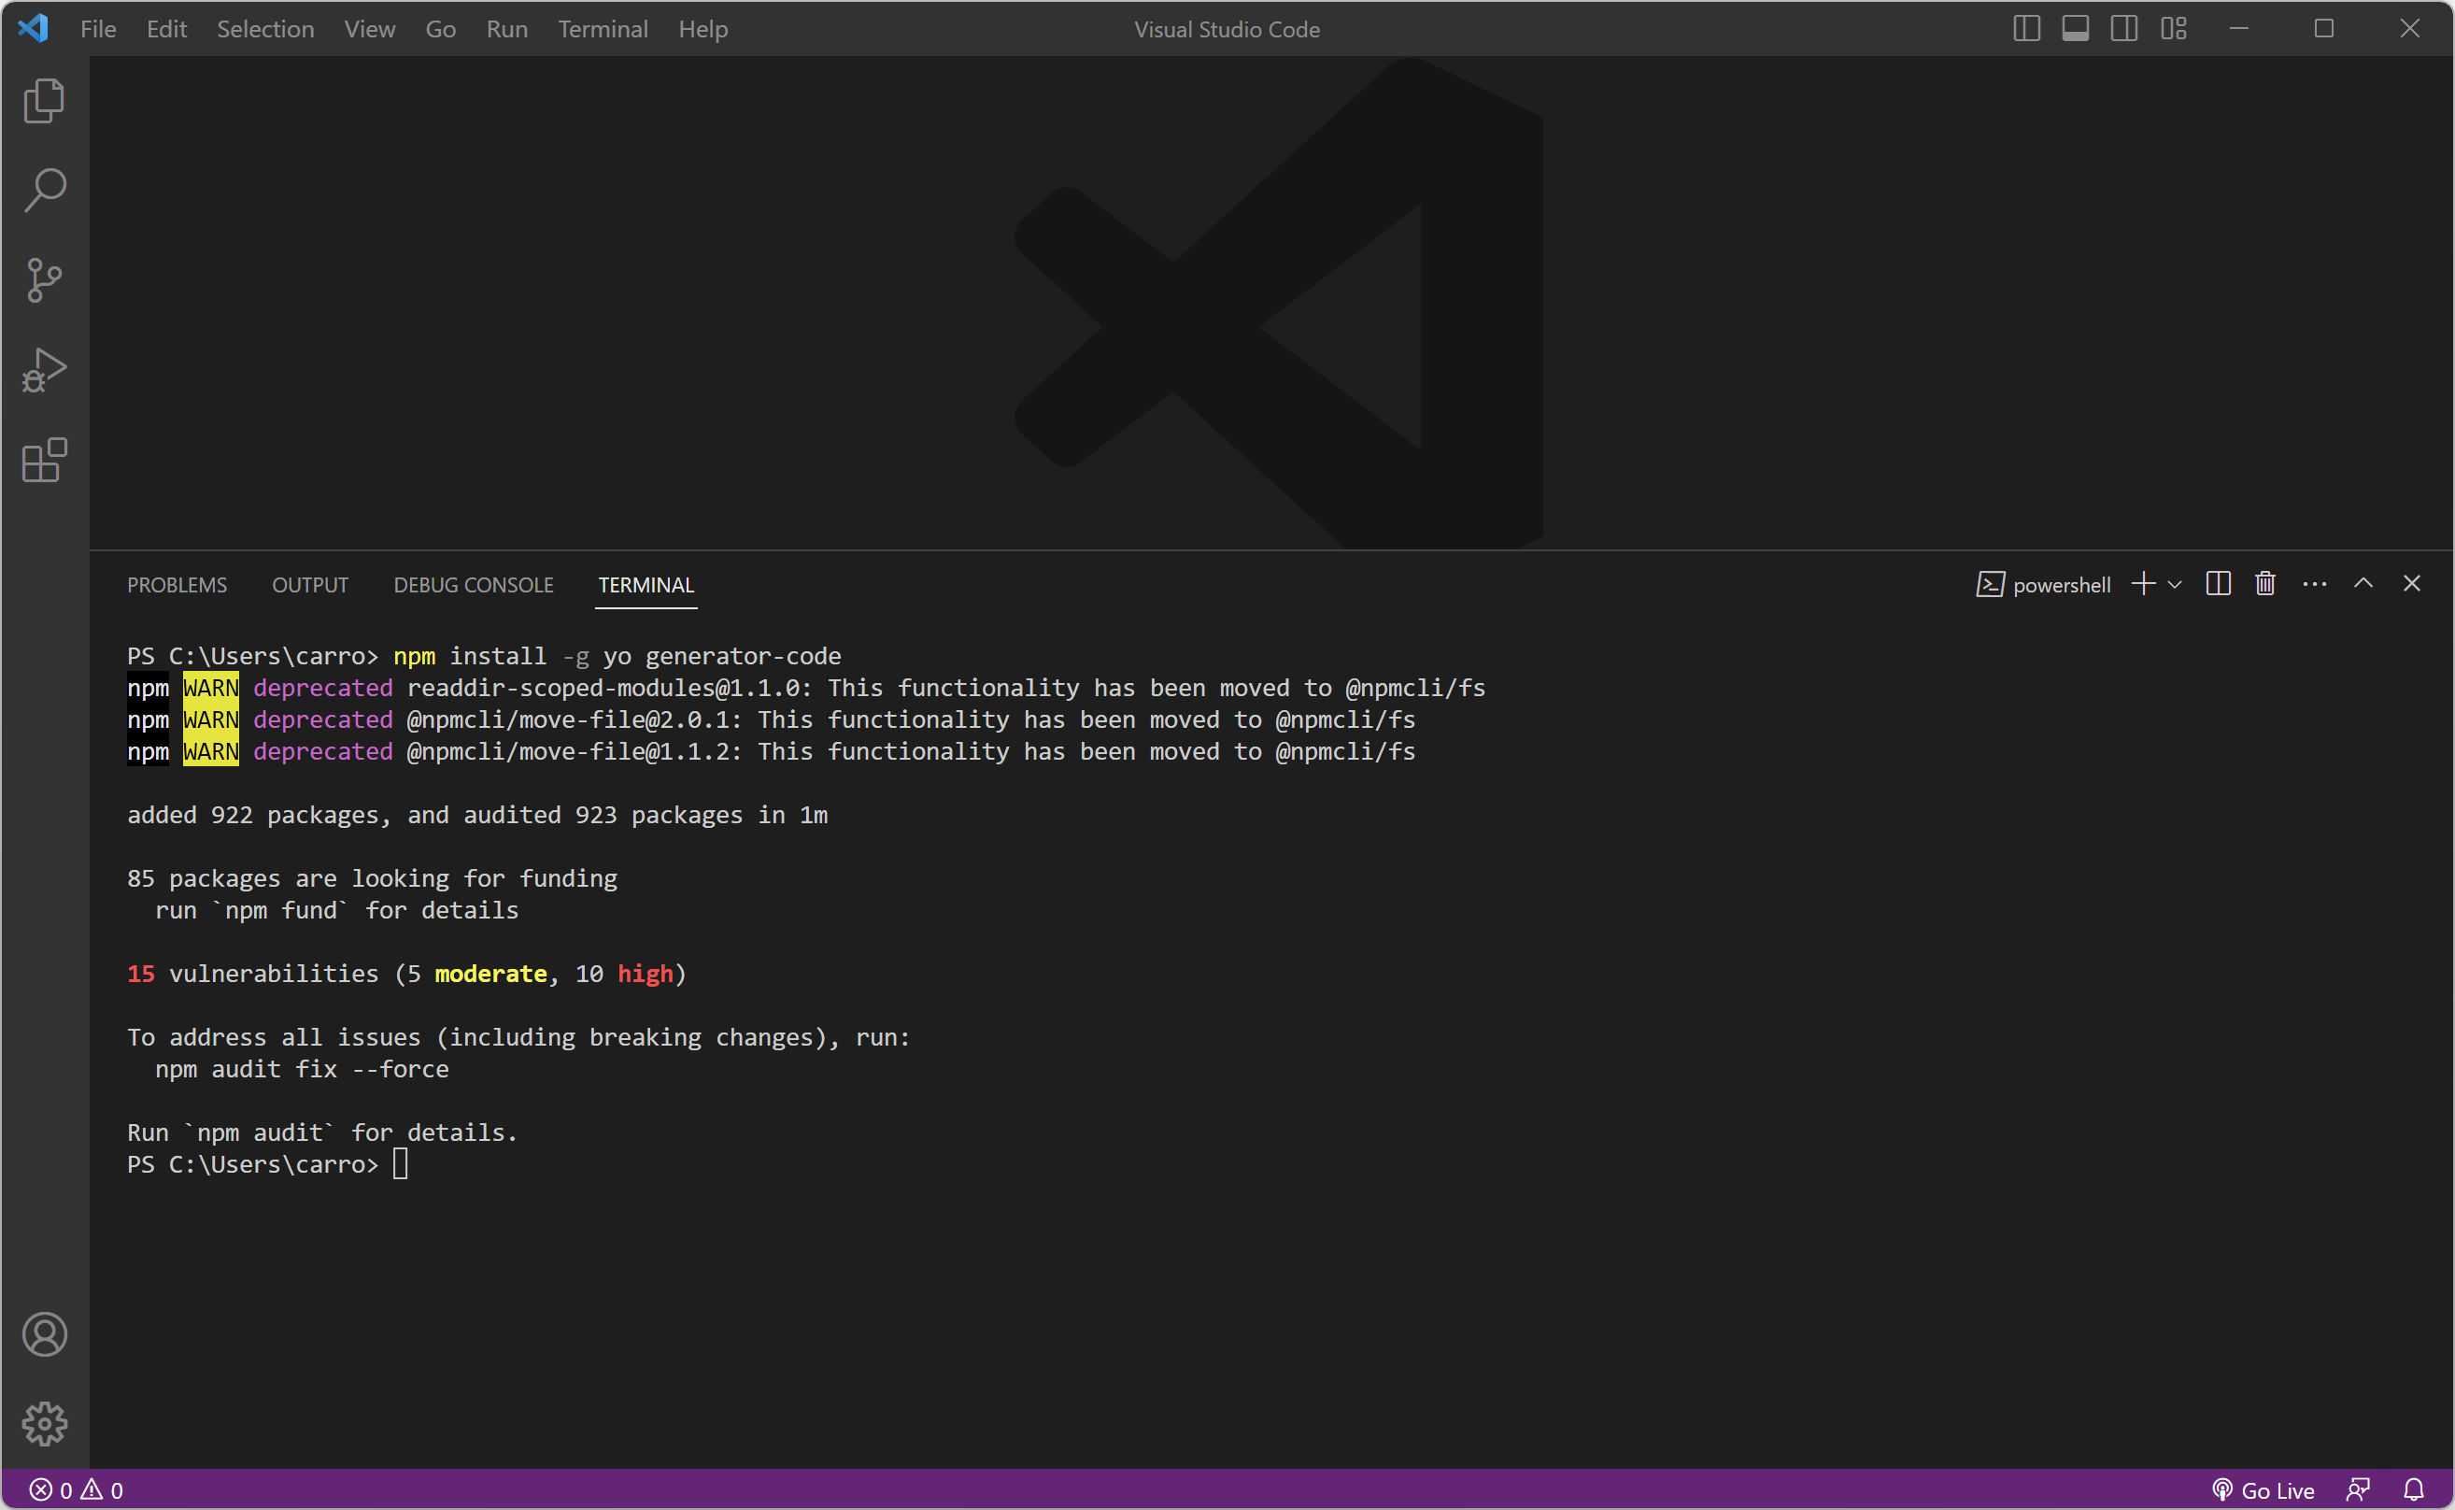This screenshot has width=2455, height=1510.
Task: Open the Extensions view
Action: pyautogui.click(x=44, y=461)
